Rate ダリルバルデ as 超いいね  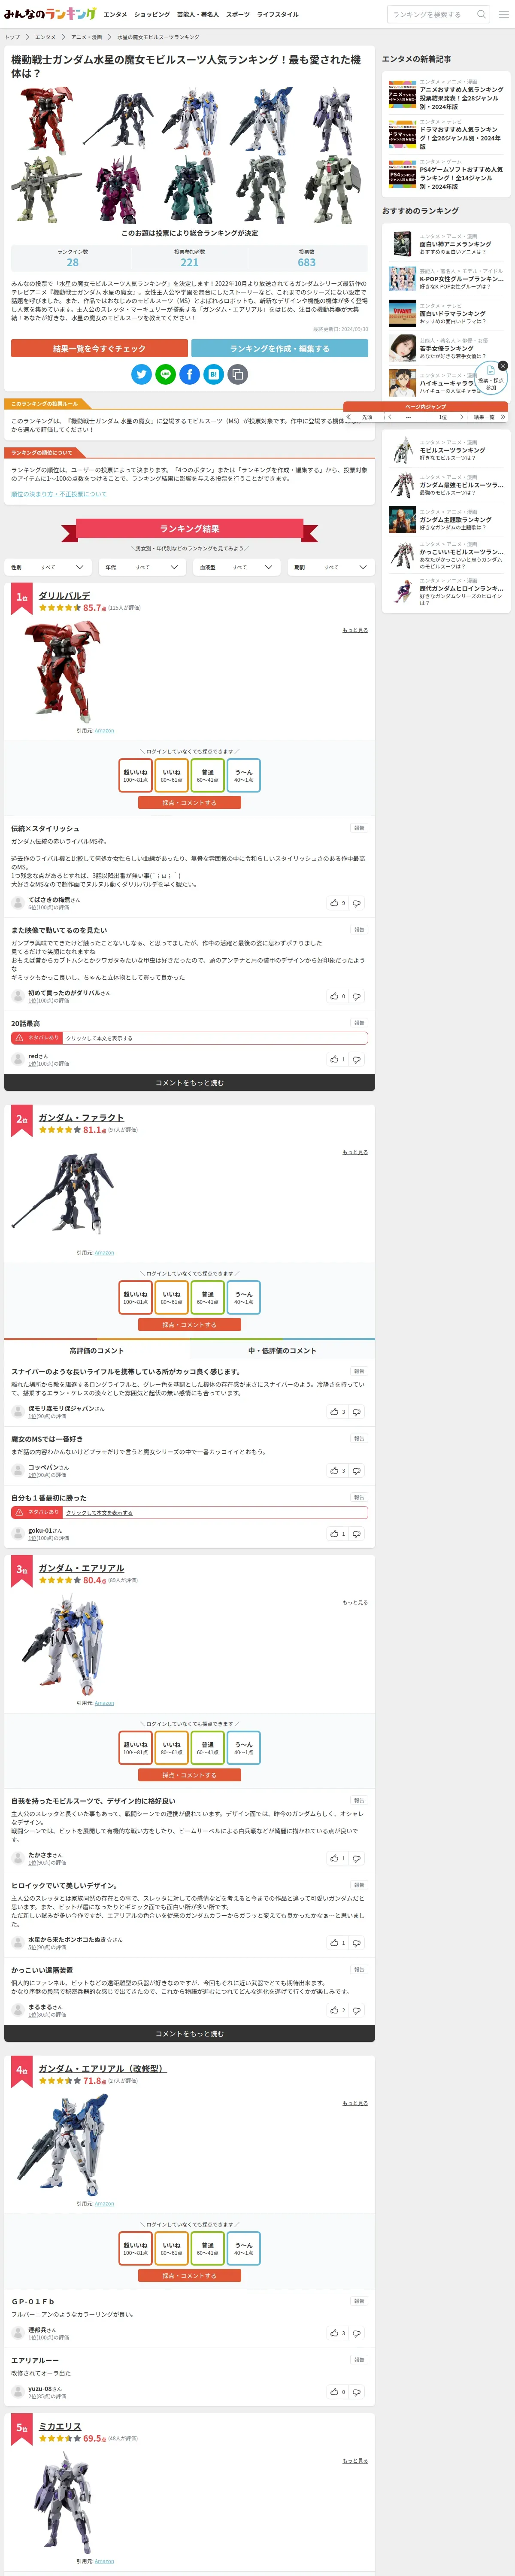135,775
